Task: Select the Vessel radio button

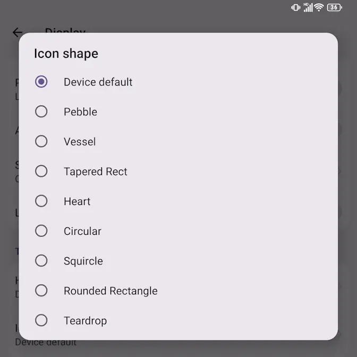Action: coord(41,141)
